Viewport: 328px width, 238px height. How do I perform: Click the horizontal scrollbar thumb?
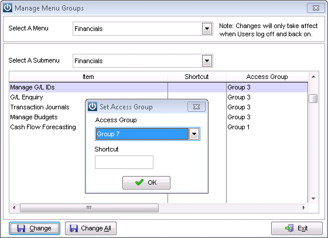tap(89, 208)
